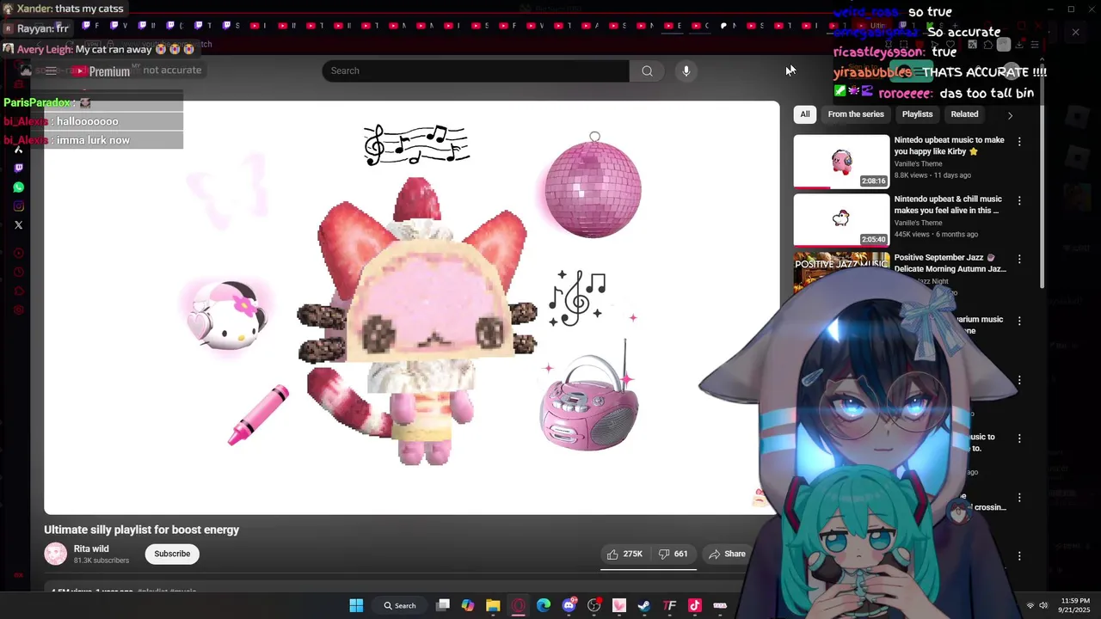Click the YouTube Premium logo
1101x619 pixels.
point(101,71)
